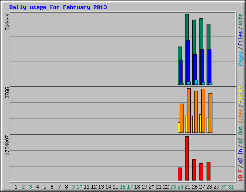Click day 18 on the x-axis
Viewport: 246px width, 192px height.
pos(137,187)
